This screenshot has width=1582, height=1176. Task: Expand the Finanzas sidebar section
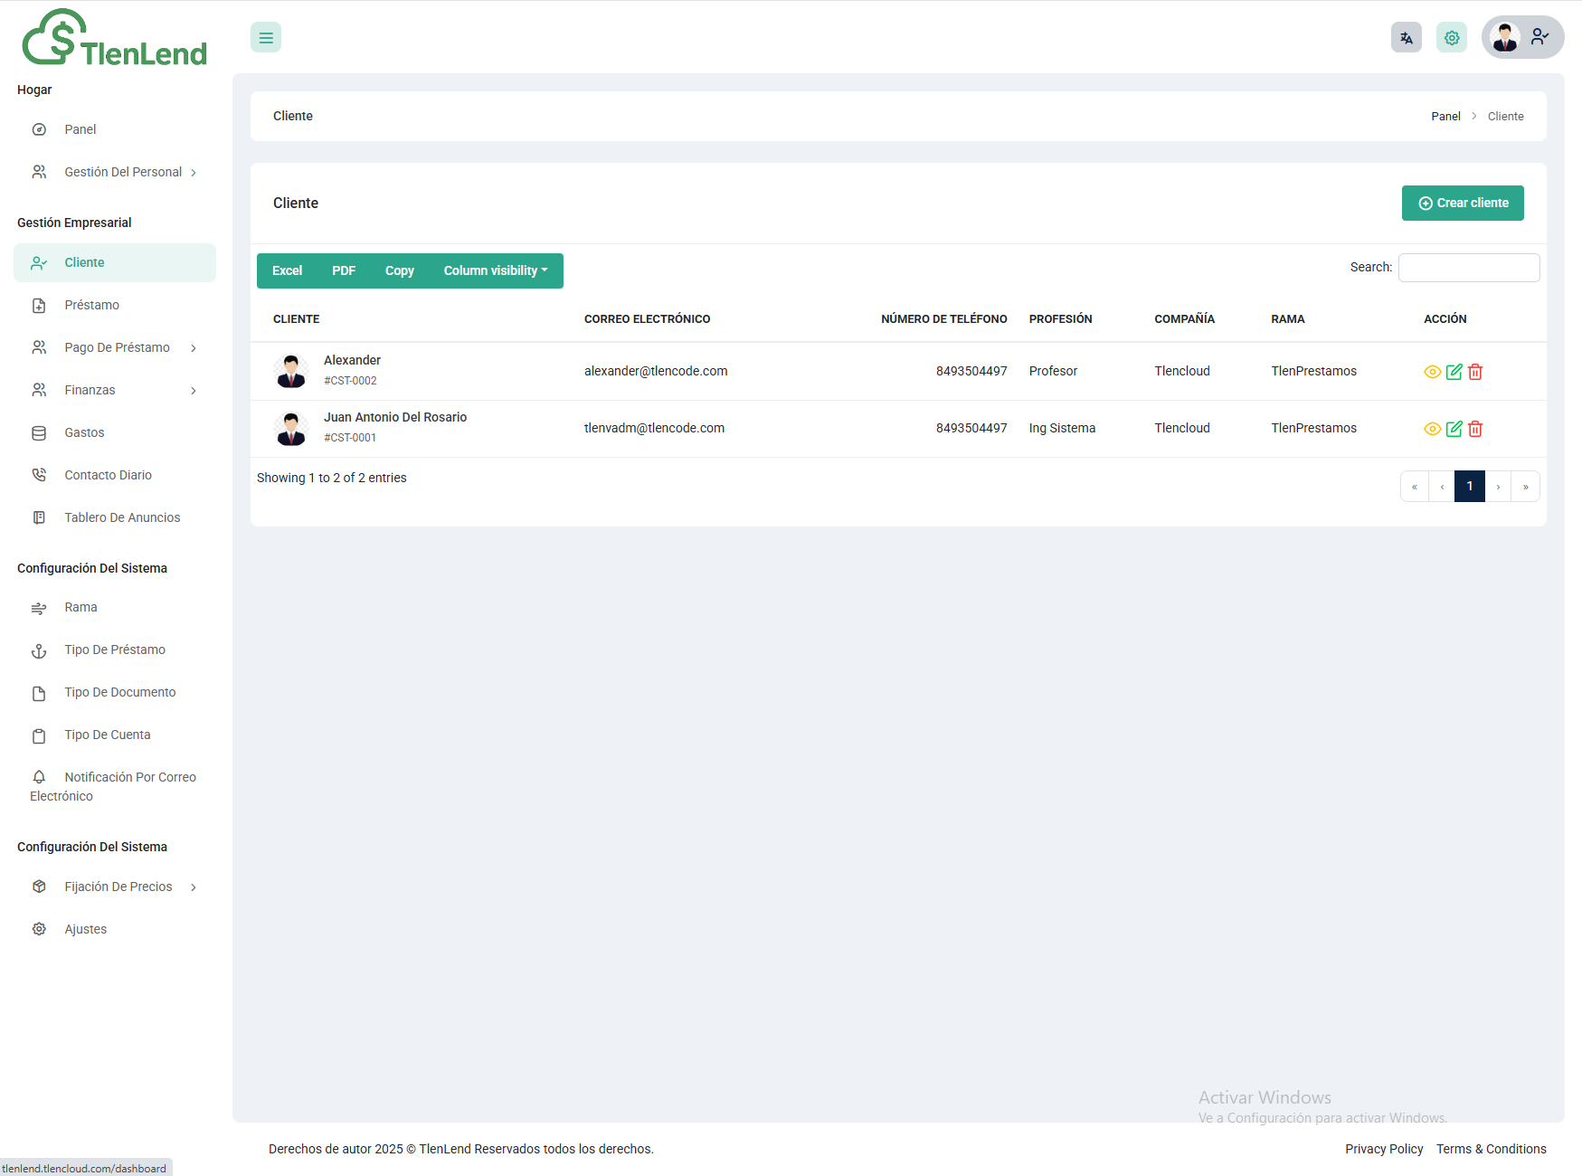[90, 390]
